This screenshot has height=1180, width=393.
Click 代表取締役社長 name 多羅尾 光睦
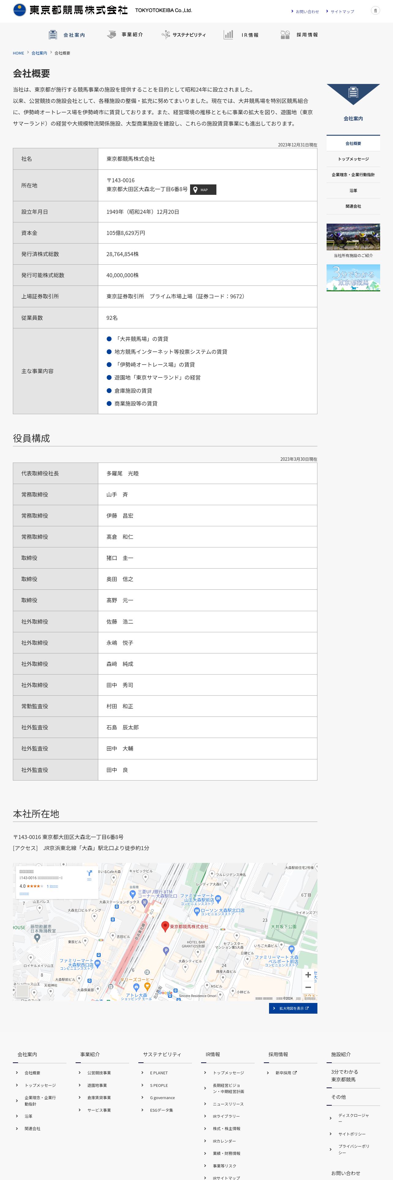pos(123,473)
